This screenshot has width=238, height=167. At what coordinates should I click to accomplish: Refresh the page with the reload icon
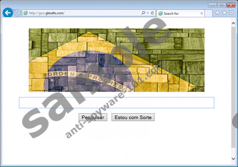[152, 13]
